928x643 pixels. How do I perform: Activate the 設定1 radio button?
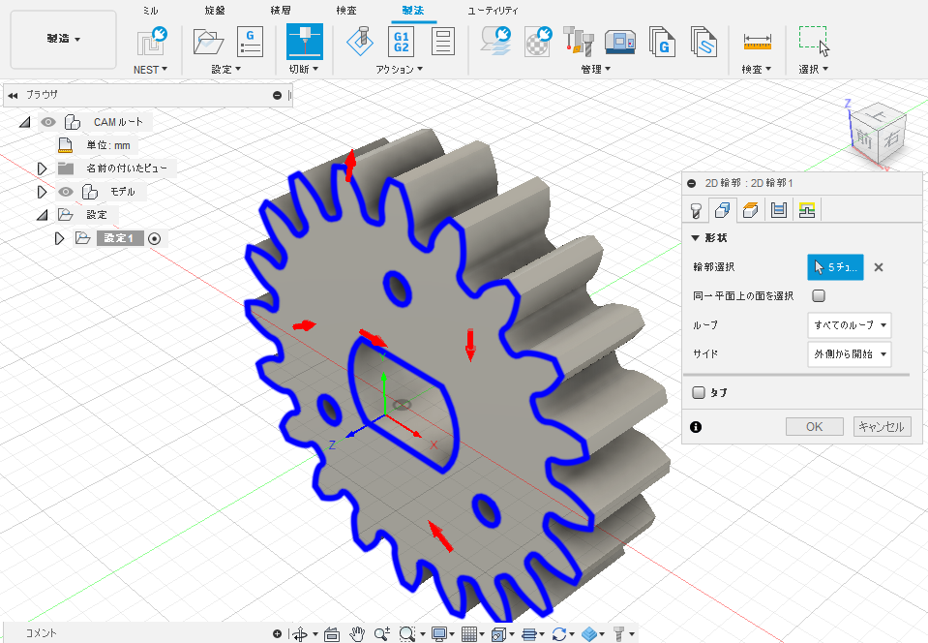click(155, 238)
